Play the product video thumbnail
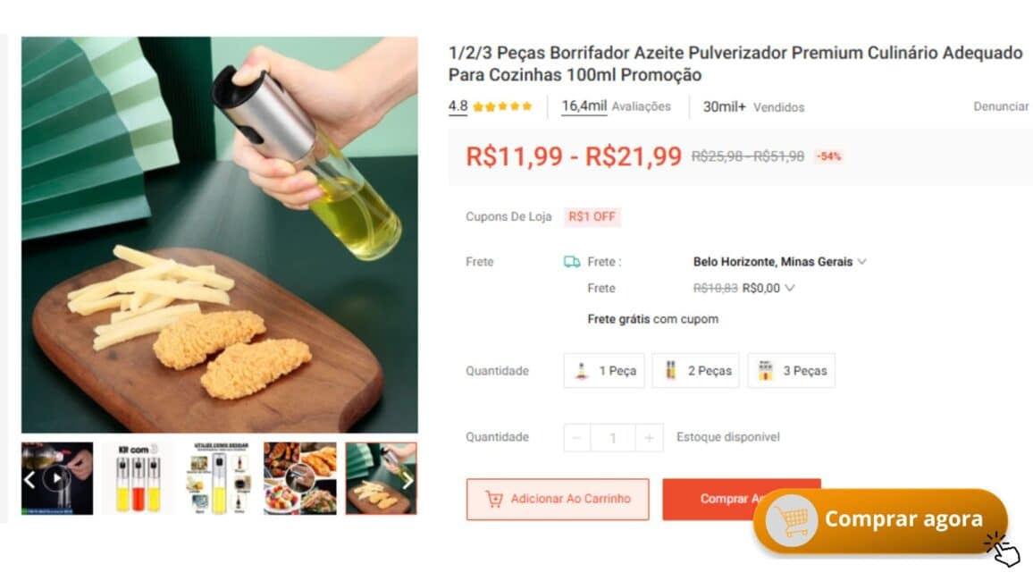Image resolution: width=1033 pixels, height=581 pixels. [x=57, y=478]
